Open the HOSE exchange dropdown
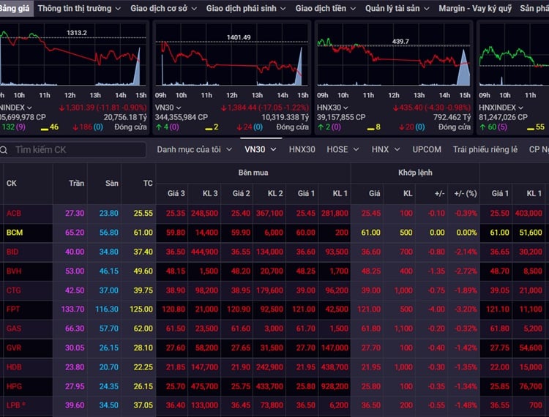 (x=343, y=150)
